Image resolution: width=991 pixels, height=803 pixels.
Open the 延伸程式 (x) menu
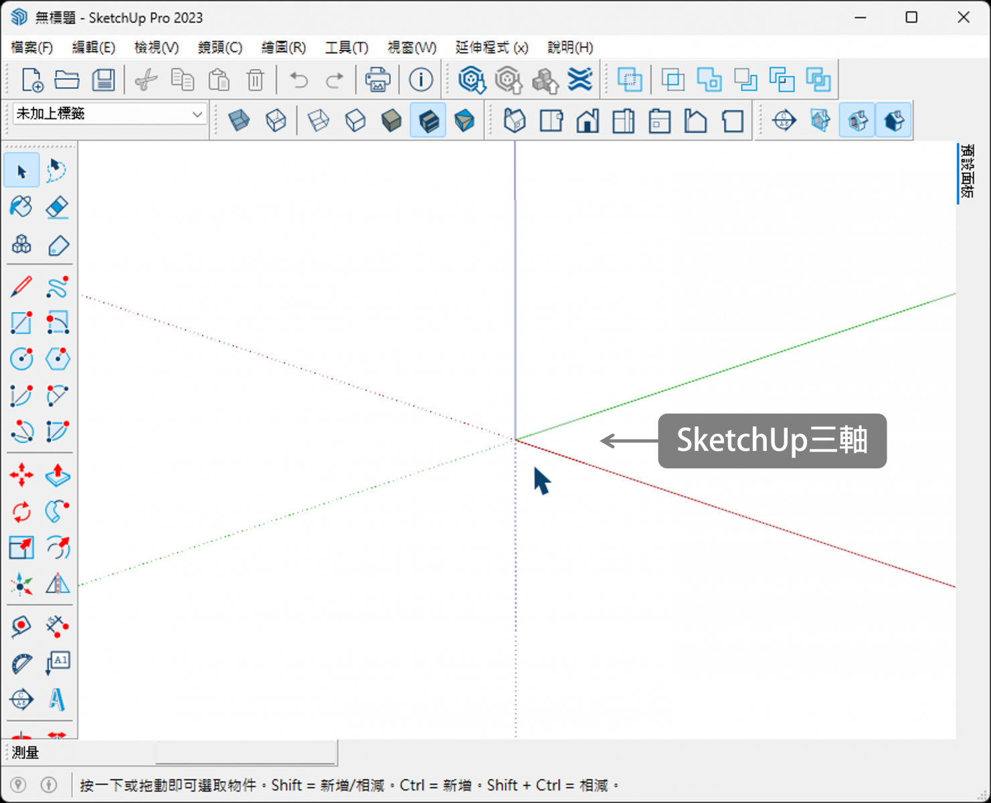492,48
